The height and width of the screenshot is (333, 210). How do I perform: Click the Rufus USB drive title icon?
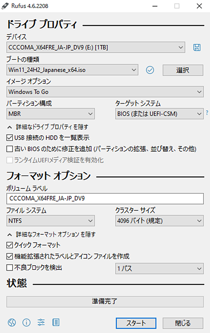point(5,6)
